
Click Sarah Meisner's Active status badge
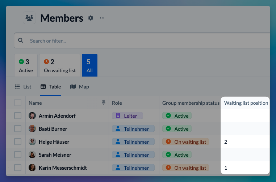(177, 155)
